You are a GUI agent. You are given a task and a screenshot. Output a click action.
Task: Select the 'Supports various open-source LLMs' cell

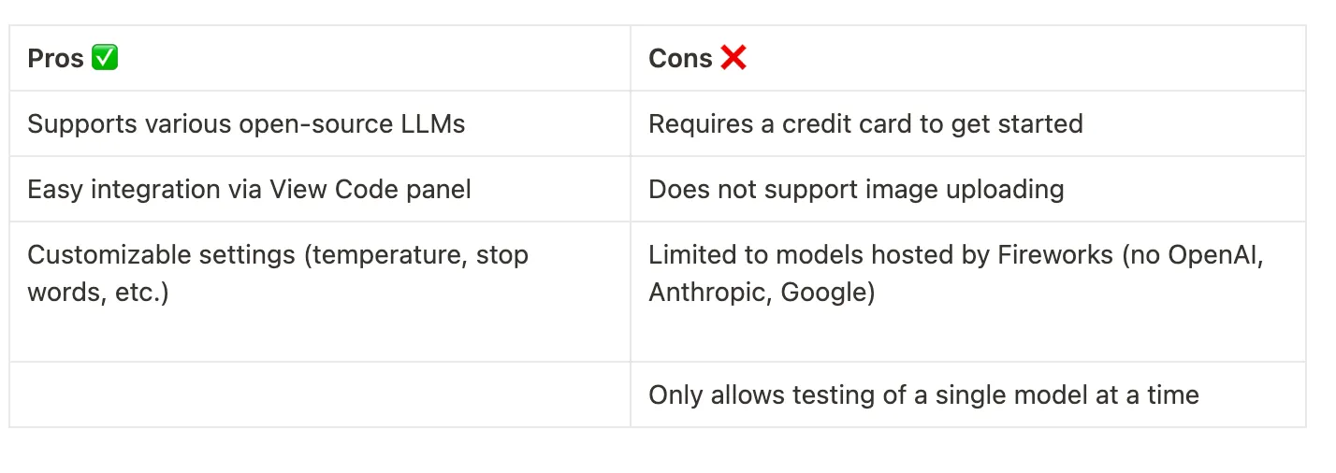(246, 123)
